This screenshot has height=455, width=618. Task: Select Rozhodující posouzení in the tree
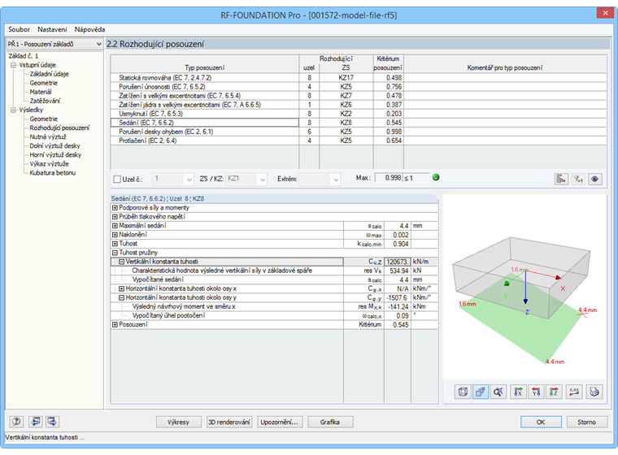59,128
